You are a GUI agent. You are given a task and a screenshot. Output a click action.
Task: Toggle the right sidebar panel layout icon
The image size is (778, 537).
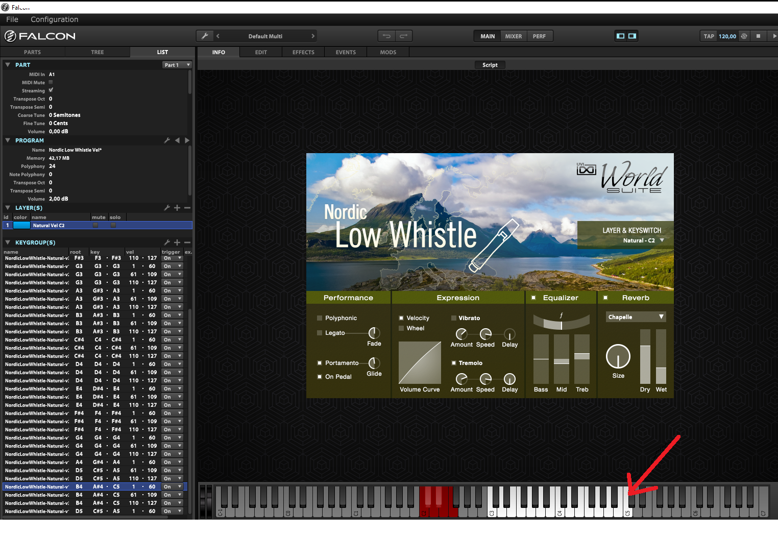pyautogui.click(x=632, y=36)
